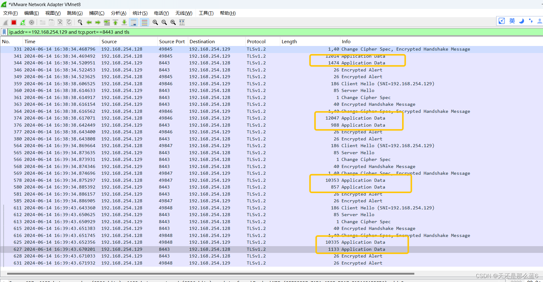
Task: Open the 统计(S) menu
Action: [140, 13]
